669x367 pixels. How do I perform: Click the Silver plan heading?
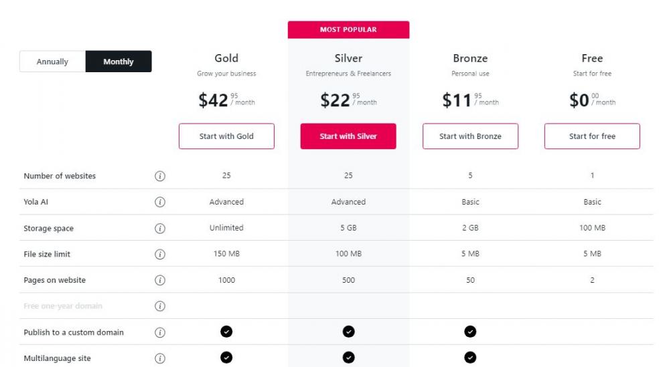[x=348, y=58]
